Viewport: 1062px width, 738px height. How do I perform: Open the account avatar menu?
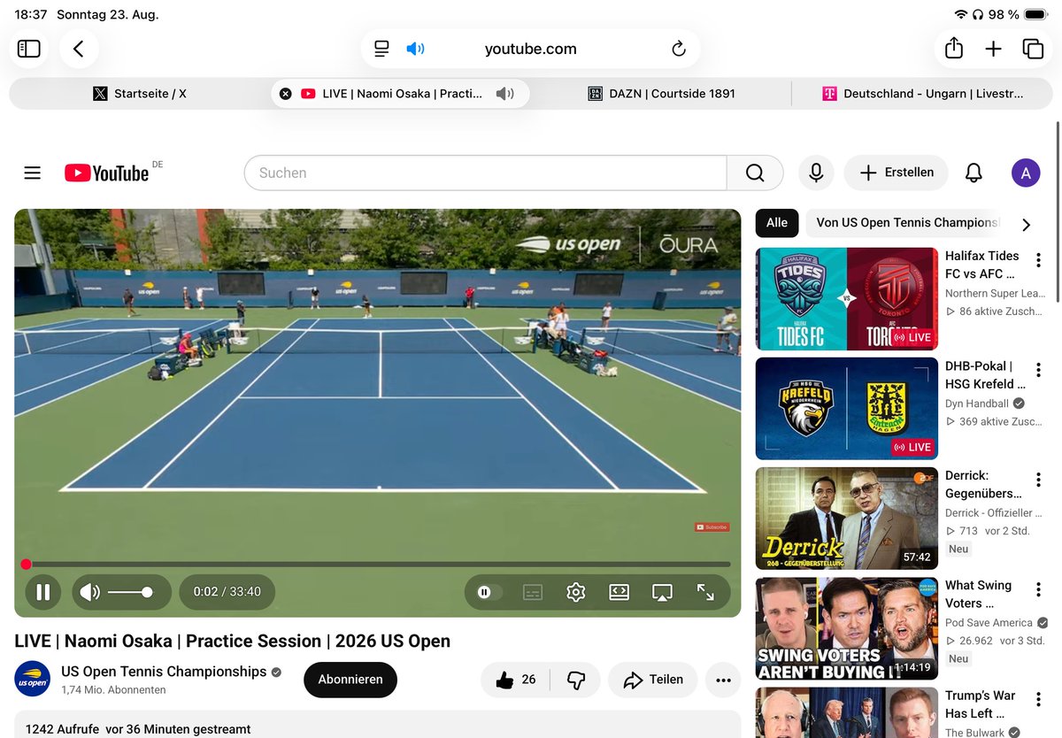point(1026,173)
